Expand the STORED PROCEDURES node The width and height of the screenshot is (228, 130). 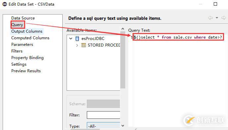pyautogui.click(x=77, y=45)
